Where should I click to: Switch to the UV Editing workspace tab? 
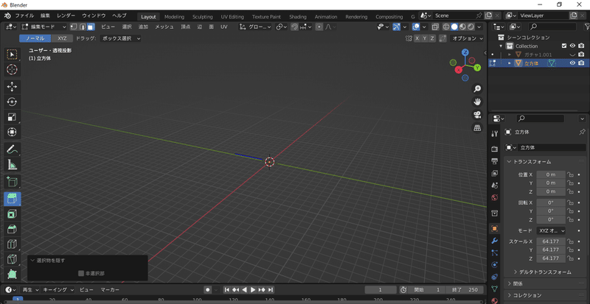[232, 16]
